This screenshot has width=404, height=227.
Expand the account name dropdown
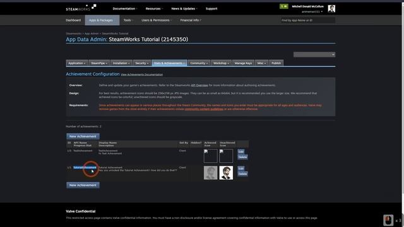pos(312,11)
